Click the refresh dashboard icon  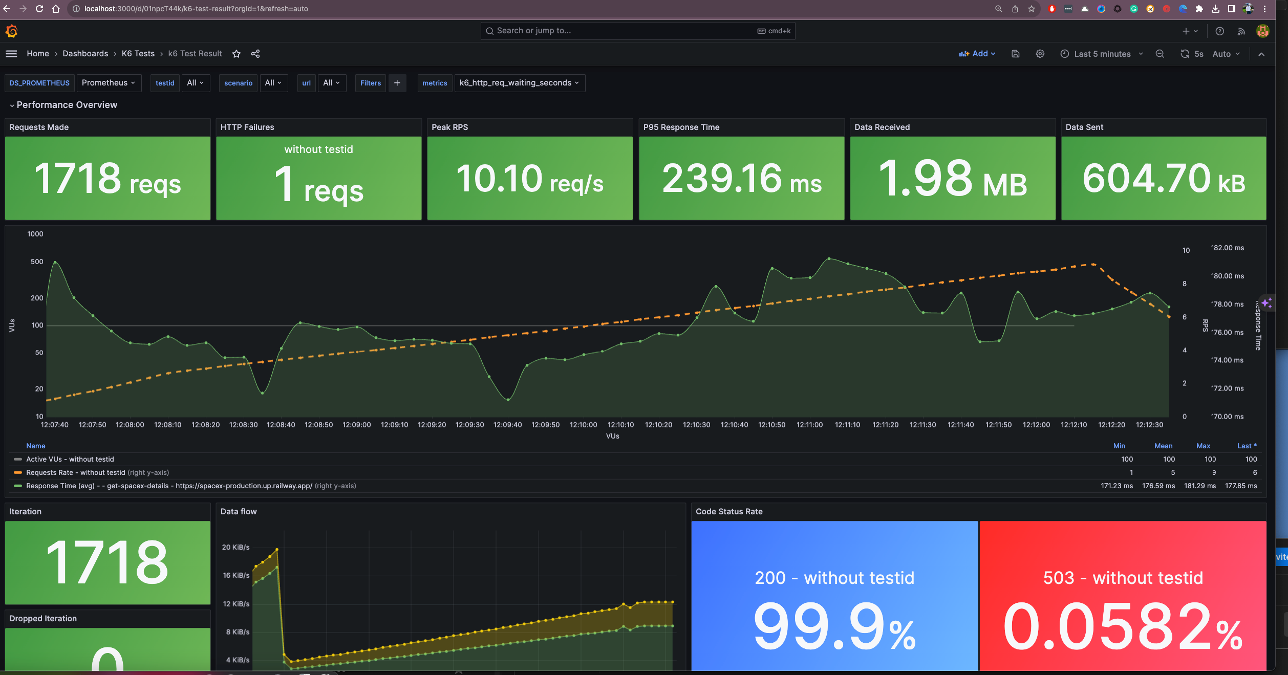click(x=1185, y=54)
